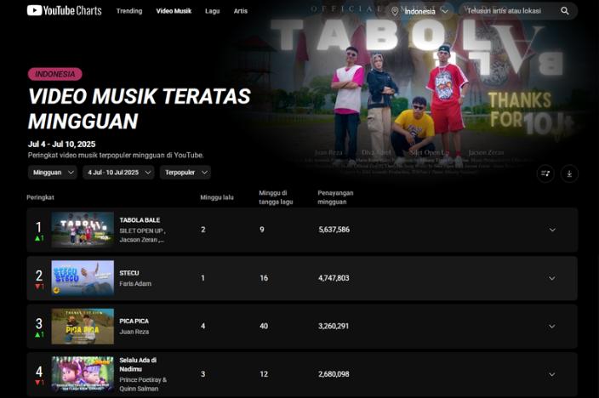Viewport: 599px width, 398px height.
Task: Switch to the Artis tab
Action: coord(241,11)
